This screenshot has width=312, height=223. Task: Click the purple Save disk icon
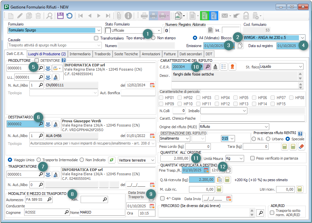[x=60, y=16]
